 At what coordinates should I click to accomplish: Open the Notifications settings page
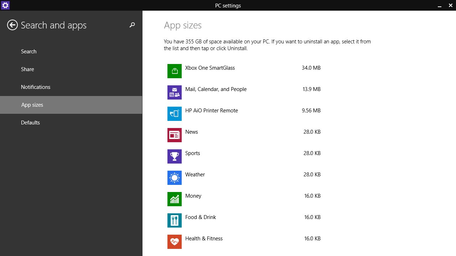(71, 87)
